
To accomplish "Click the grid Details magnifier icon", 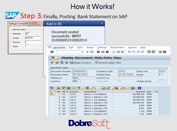I will click(x=52, y=88).
